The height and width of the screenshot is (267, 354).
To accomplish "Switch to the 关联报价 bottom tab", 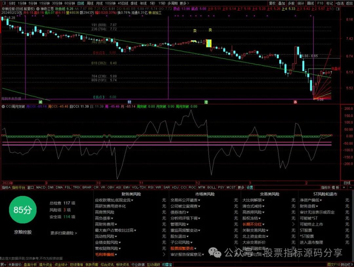I will 15,264.
